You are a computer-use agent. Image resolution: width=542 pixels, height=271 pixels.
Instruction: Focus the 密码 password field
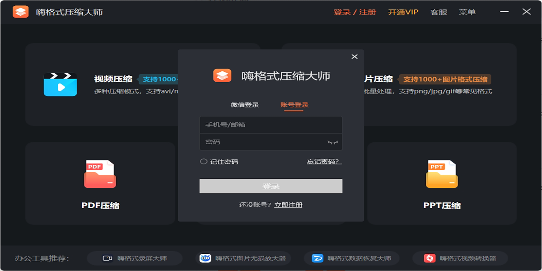pyautogui.click(x=262, y=142)
